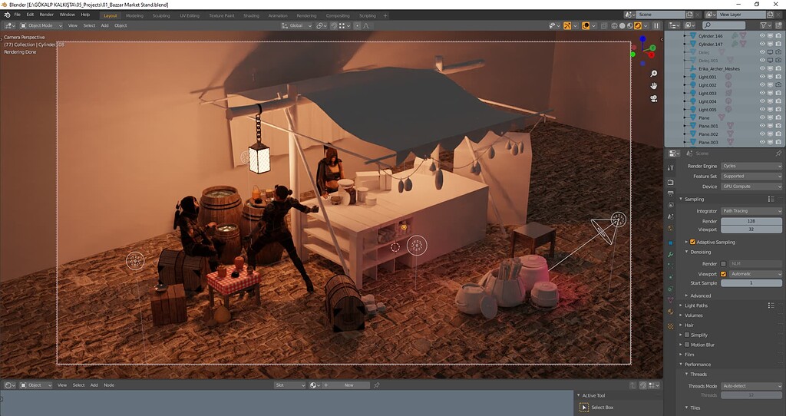Open the Object Constraints properties tab

pos(671,289)
